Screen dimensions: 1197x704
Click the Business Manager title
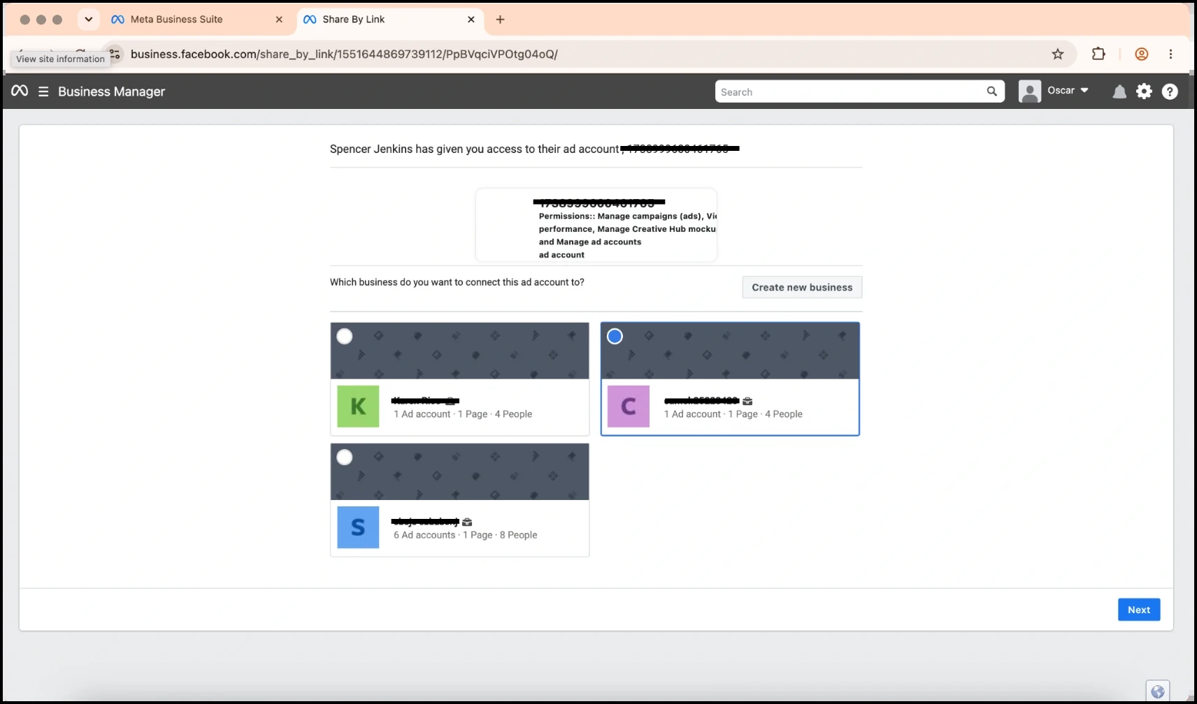[112, 91]
